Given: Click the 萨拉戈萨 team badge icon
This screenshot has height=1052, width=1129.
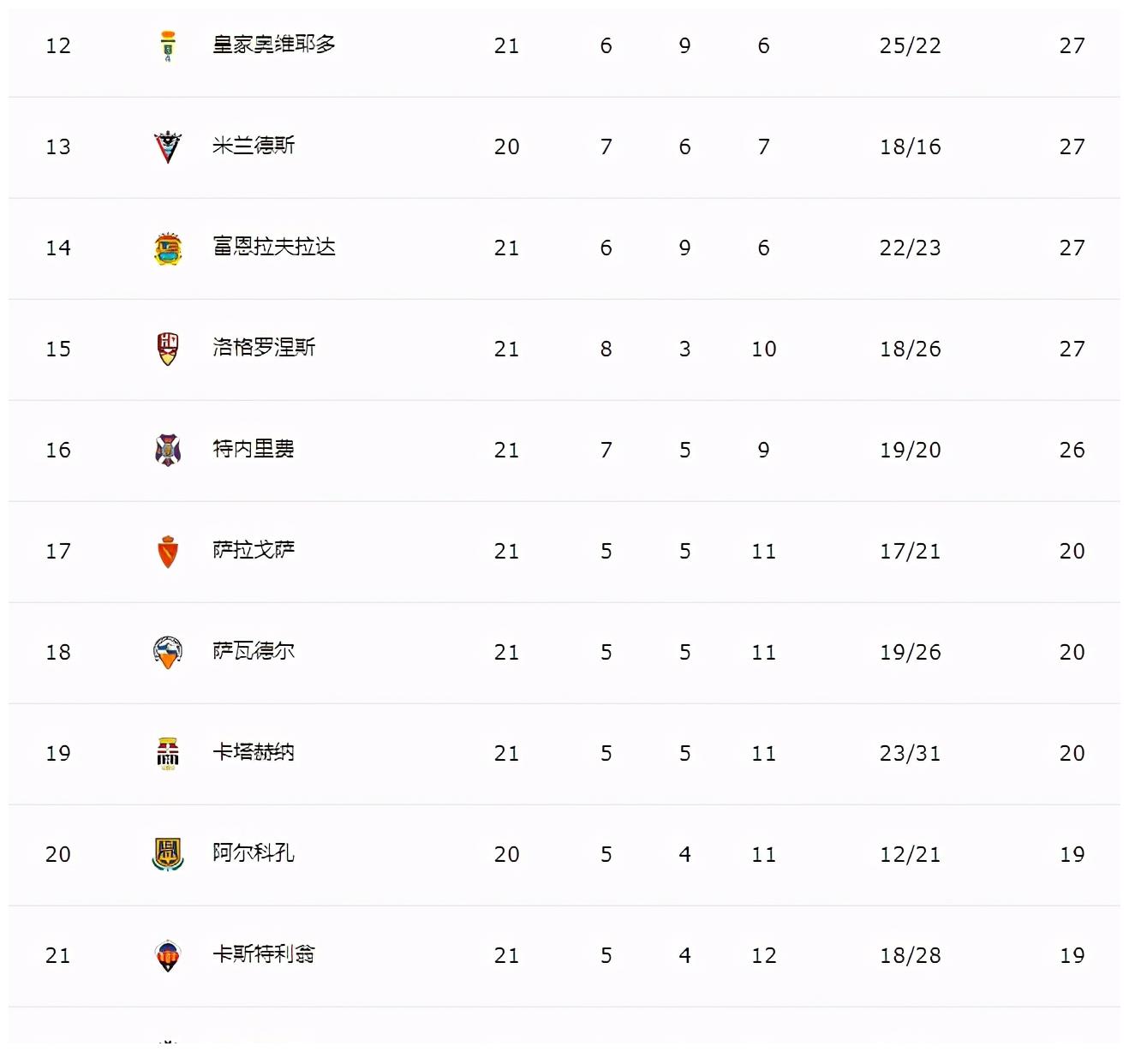Looking at the screenshot, I should 168,551.
